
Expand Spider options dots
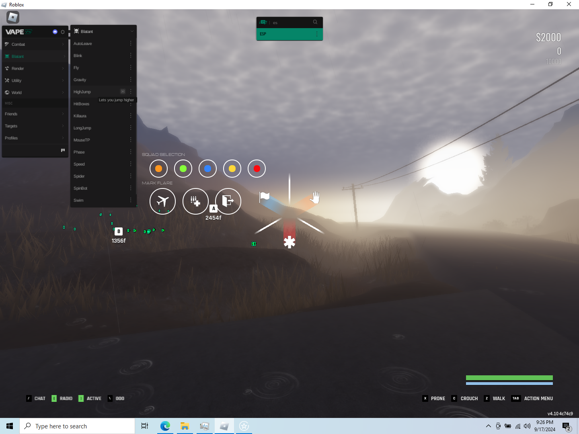click(x=131, y=176)
